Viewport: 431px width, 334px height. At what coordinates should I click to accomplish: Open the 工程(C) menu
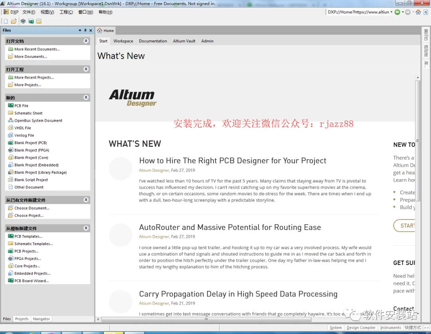[x=66, y=12]
